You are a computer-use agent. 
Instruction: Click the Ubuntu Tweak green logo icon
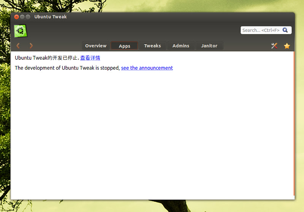tap(21, 31)
